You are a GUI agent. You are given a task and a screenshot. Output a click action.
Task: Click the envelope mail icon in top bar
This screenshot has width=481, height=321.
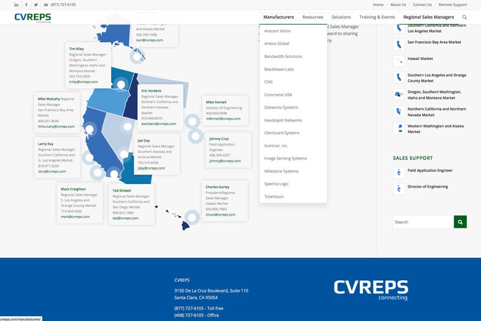(46, 5)
